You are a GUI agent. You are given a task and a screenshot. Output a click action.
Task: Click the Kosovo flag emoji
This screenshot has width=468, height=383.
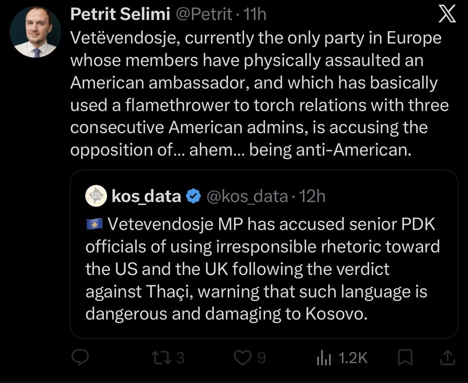coord(94,224)
